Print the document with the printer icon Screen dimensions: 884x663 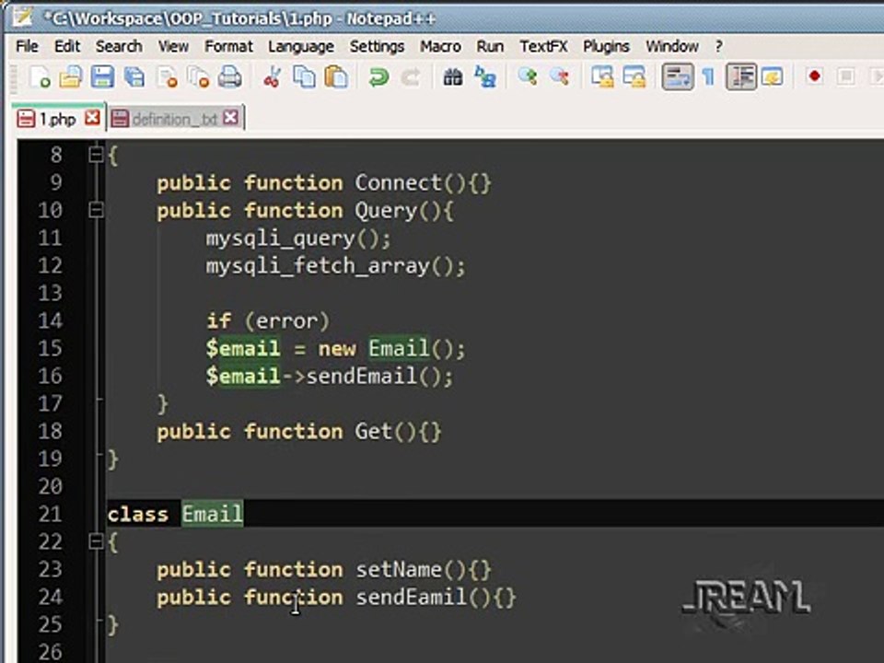230,76
